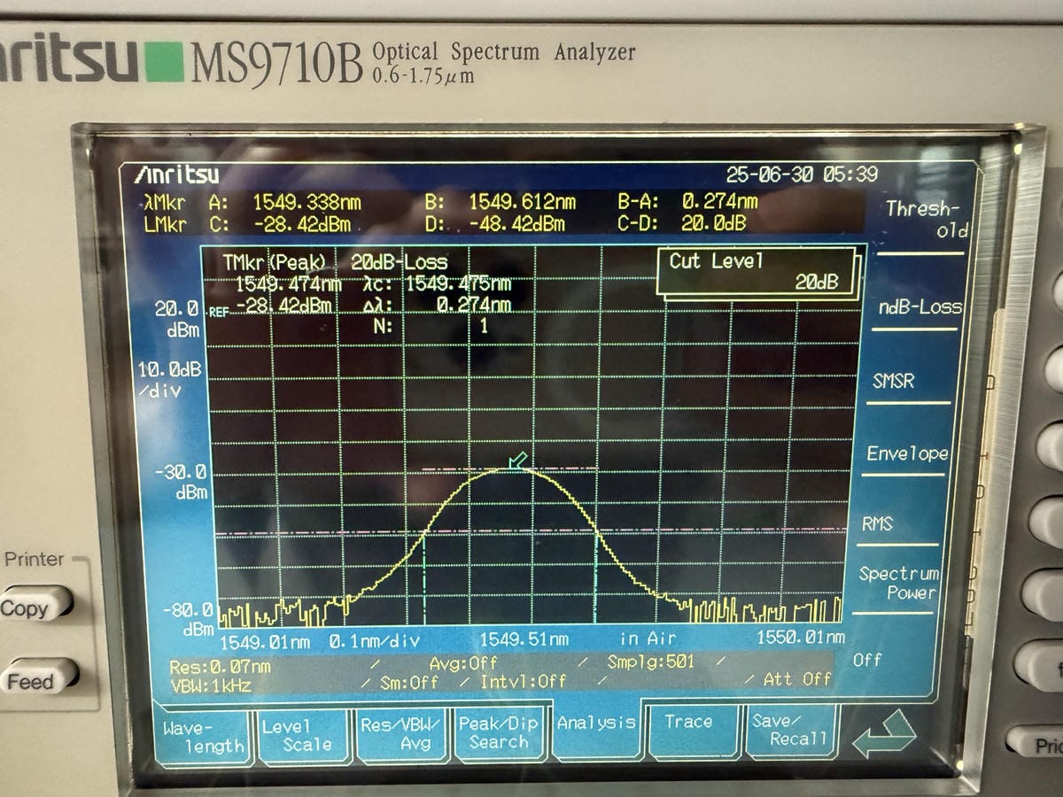The image size is (1063, 797).
Task: Click the return arrow icon
Action: 883,733
